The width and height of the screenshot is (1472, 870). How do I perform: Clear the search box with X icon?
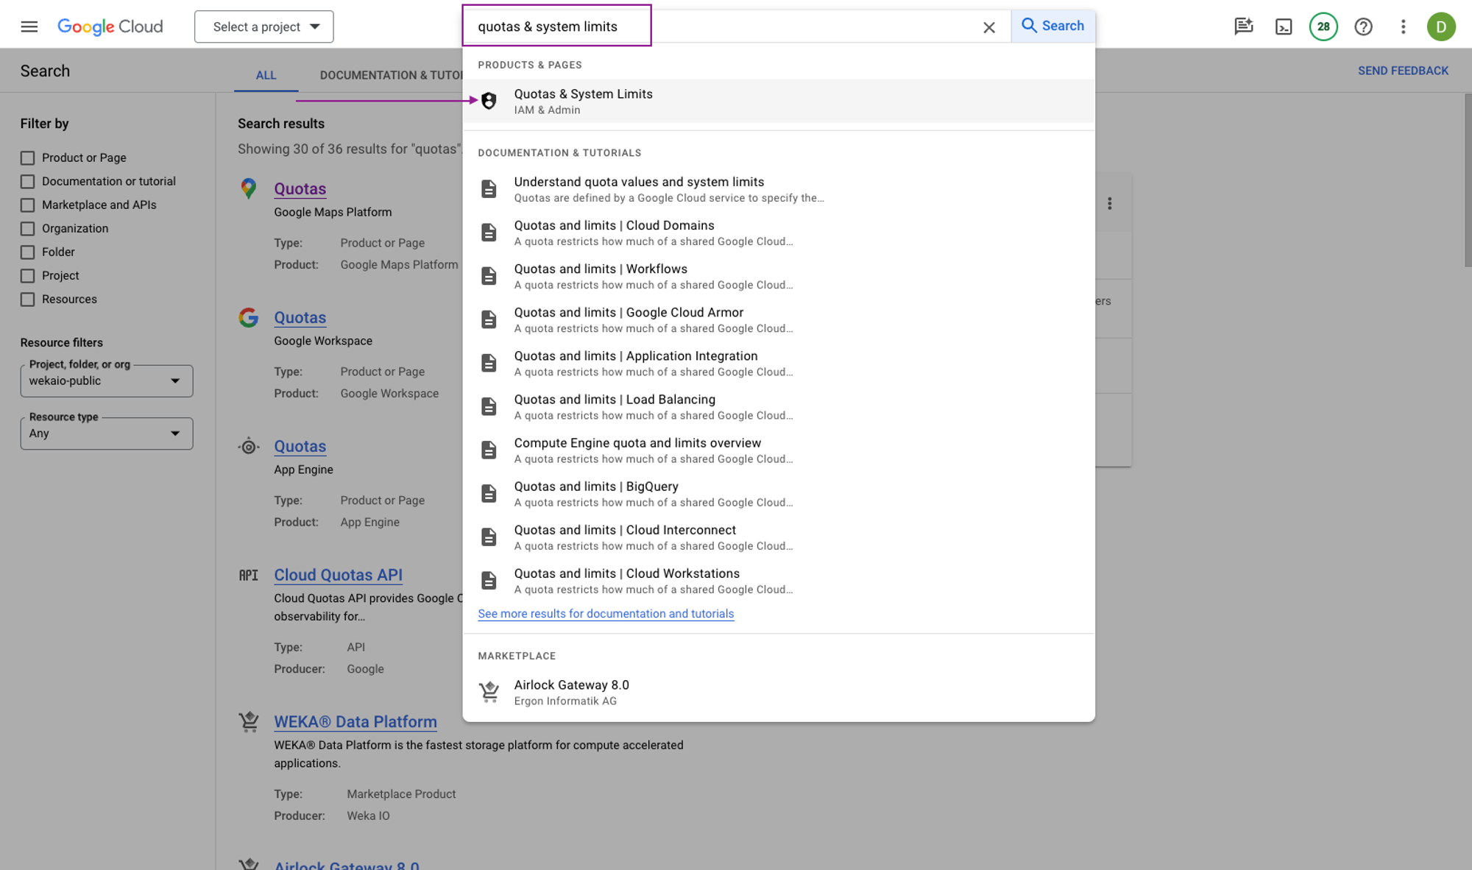[x=988, y=27]
